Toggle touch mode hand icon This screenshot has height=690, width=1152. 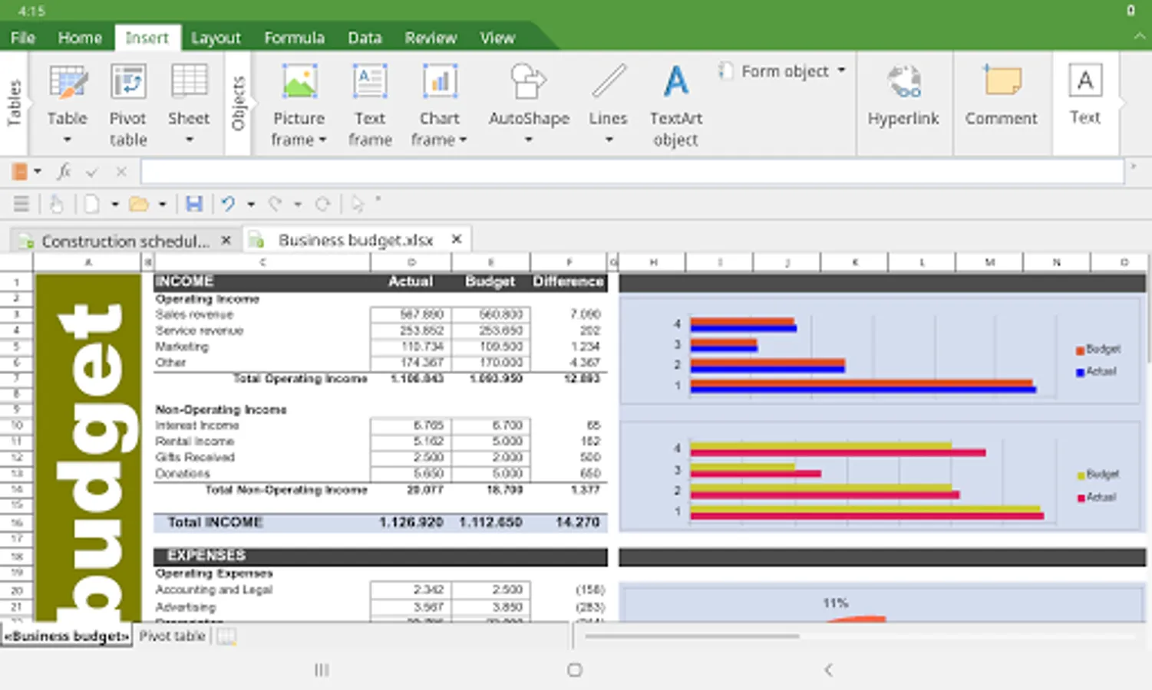(56, 204)
